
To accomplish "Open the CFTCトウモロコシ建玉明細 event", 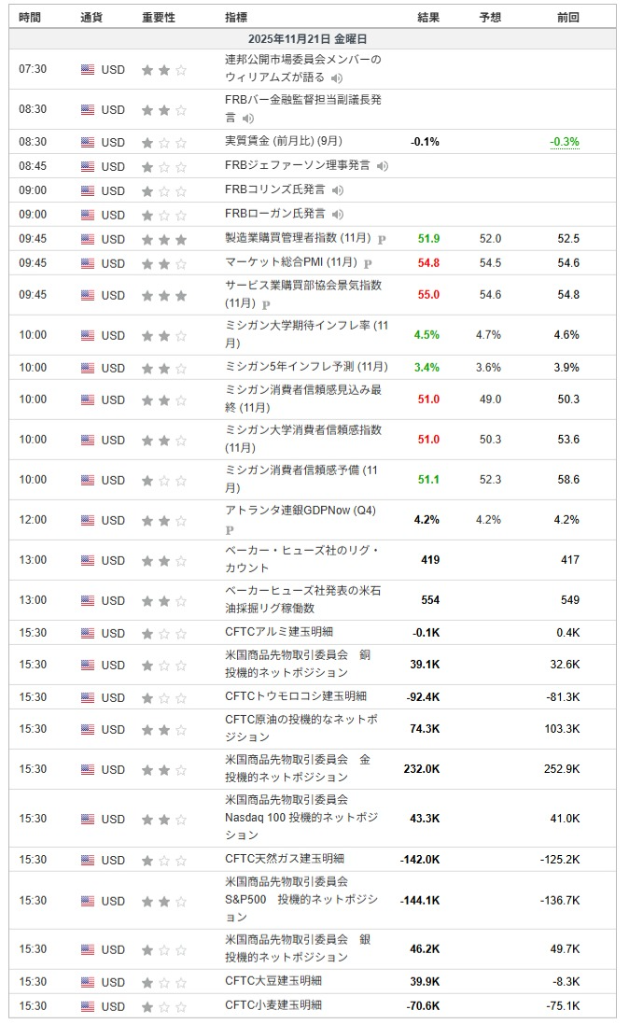I will (x=295, y=696).
